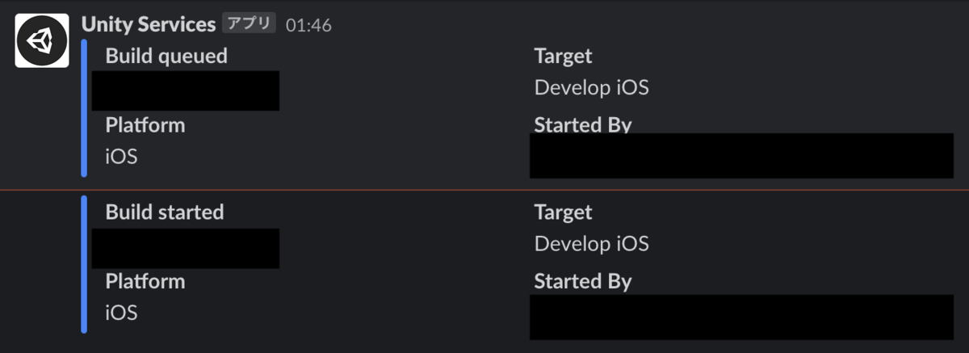
Task: Click the red divider line between attachments
Action: click(x=484, y=190)
